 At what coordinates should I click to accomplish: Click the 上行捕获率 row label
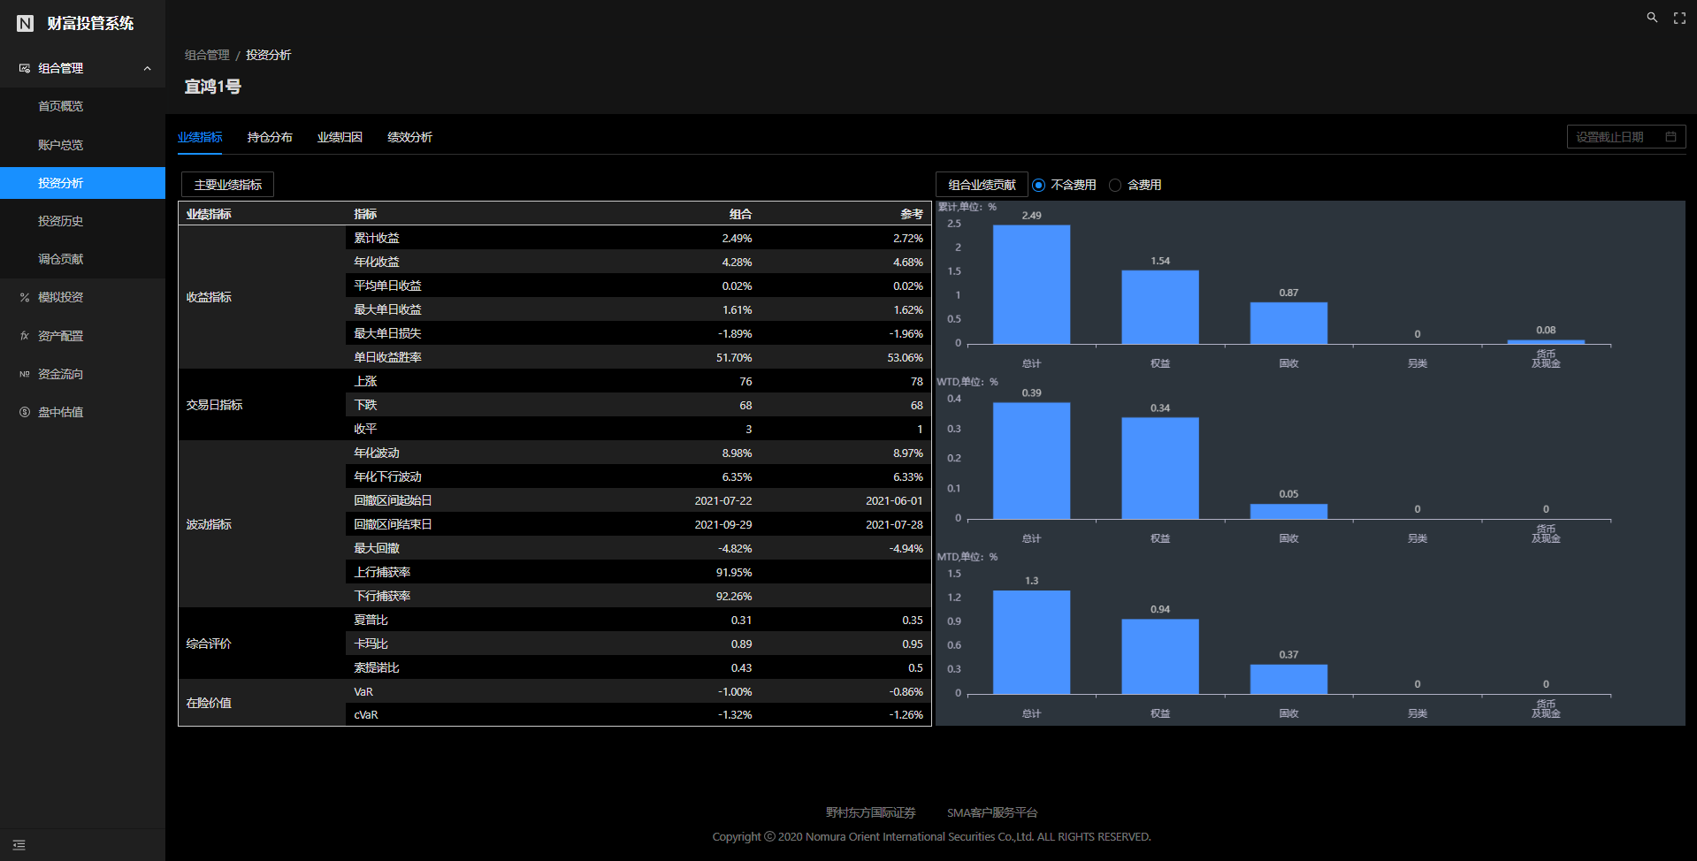[382, 572]
